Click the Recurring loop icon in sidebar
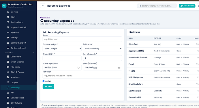This screenshot has height=108, width=199. [8, 87]
